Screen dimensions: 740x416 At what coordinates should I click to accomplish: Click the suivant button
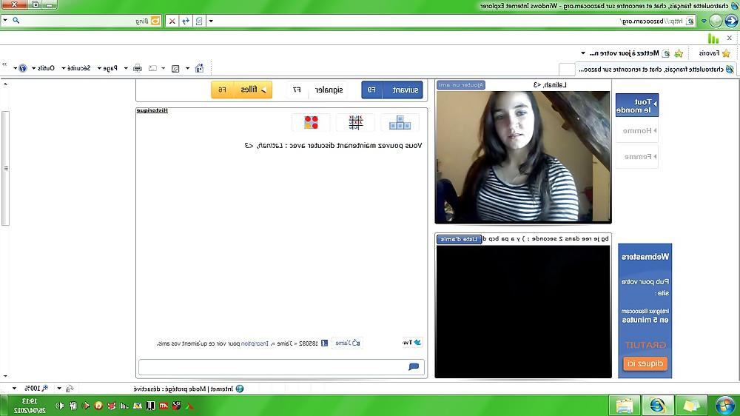[392, 90]
